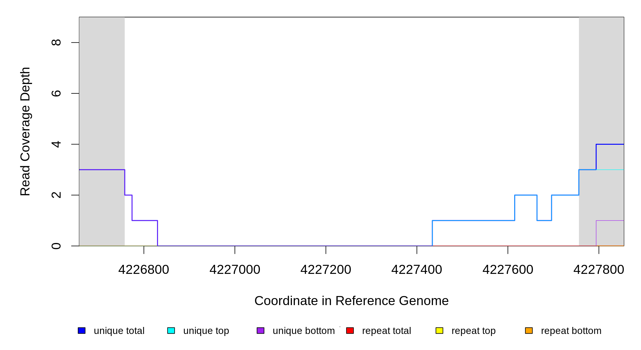The image size is (641, 350).
Task: Click the x-axis tick label 4227400
Action: pyautogui.click(x=417, y=269)
